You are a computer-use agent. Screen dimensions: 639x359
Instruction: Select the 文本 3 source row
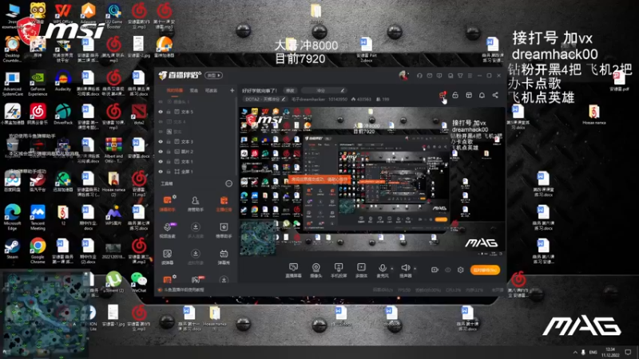[x=196, y=142]
